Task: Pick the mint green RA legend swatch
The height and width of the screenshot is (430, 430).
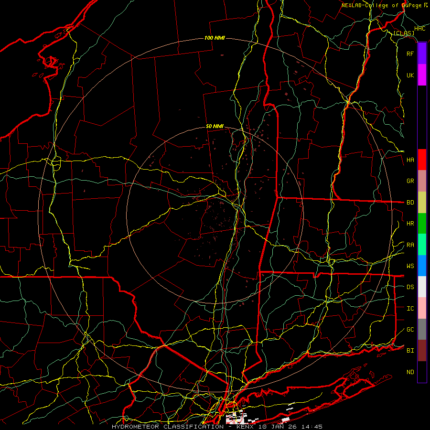Action: (x=422, y=245)
